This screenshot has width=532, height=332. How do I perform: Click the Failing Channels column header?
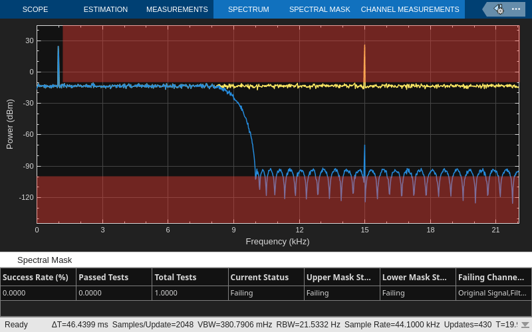tap(493, 277)
